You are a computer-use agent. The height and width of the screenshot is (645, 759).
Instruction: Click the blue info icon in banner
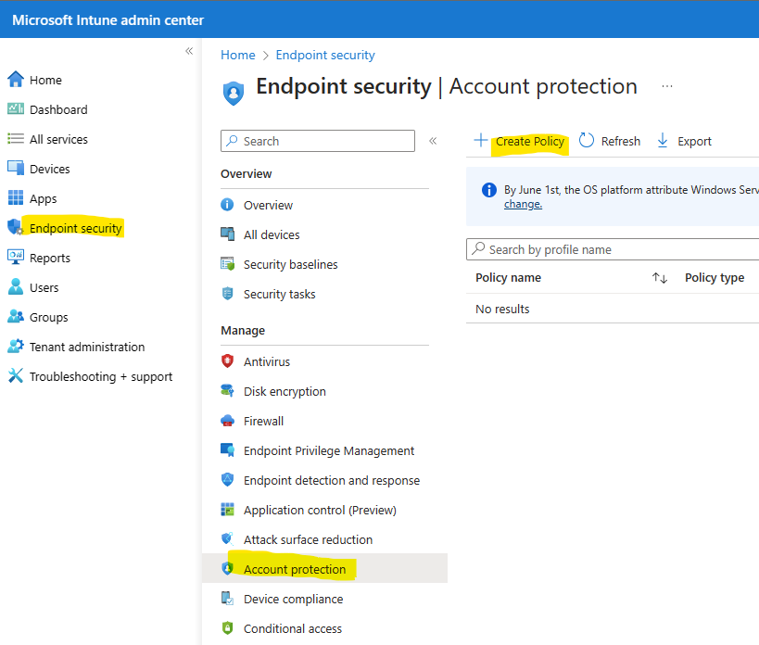tap(489, 190)
